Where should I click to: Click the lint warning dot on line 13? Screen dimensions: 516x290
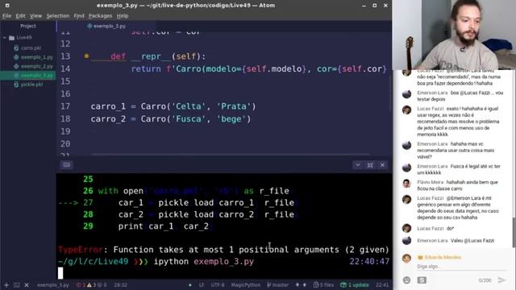point(86,56)
